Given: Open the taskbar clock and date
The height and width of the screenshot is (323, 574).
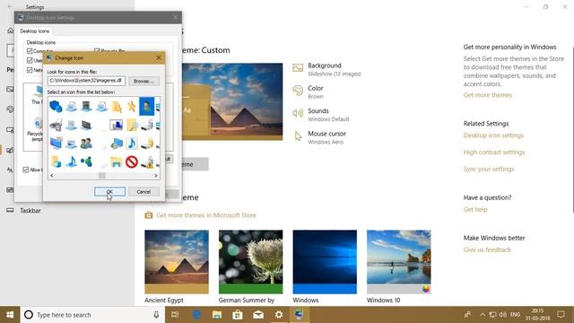Looking at the screenshot, I should point(537,315).
